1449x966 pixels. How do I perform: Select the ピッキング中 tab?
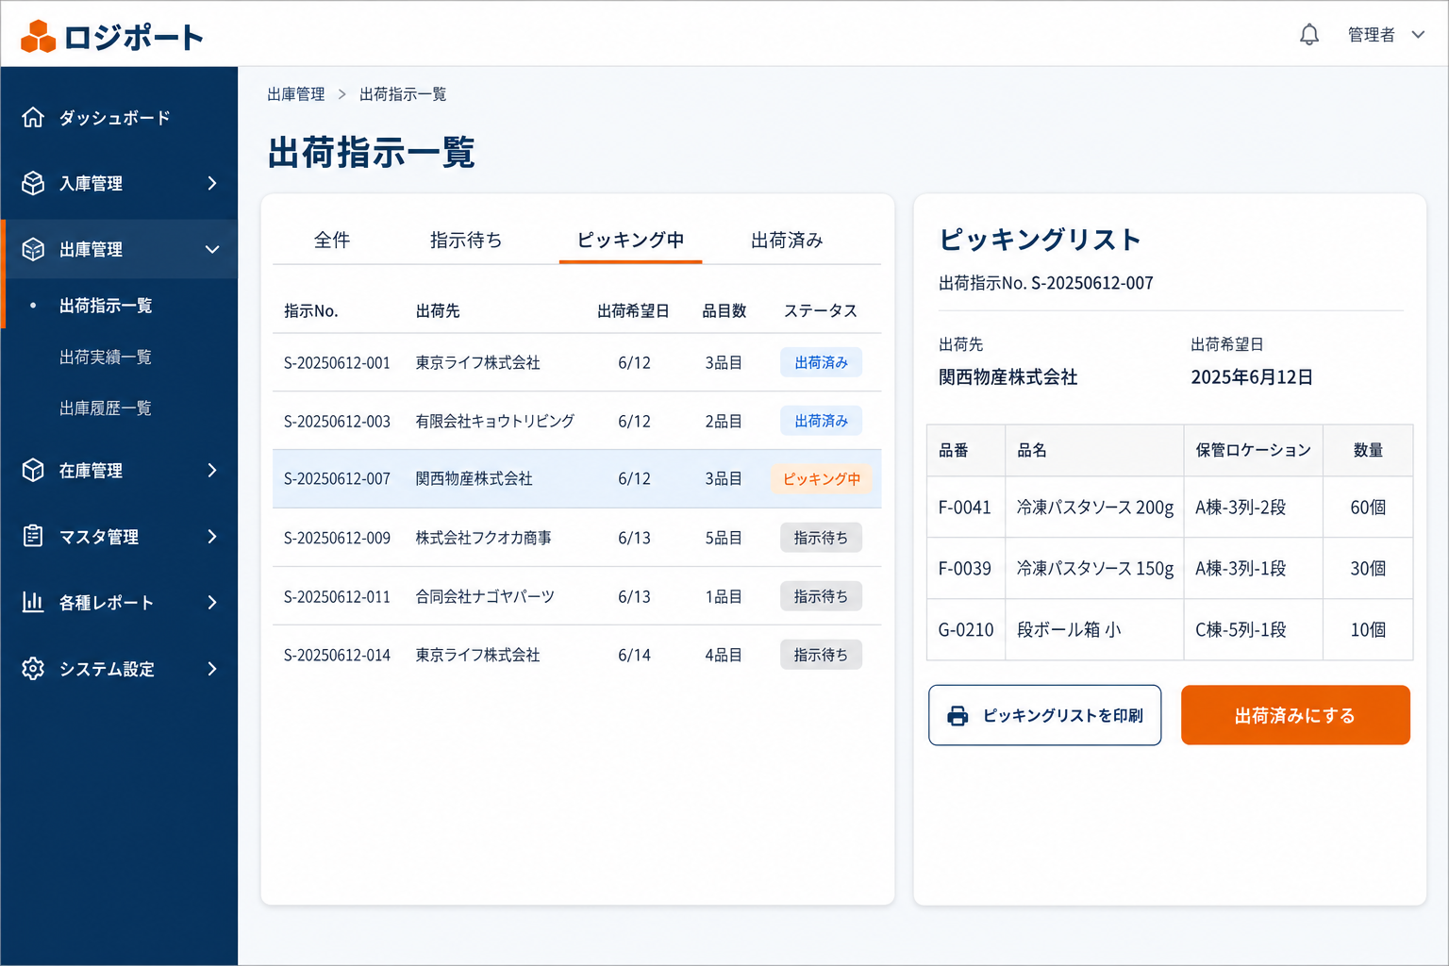click(630, 240)
